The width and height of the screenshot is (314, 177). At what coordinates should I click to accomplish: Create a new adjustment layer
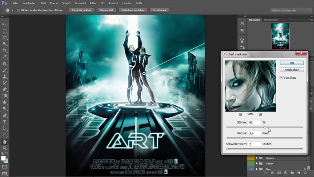pyautogui.click(x=286, y=173)
